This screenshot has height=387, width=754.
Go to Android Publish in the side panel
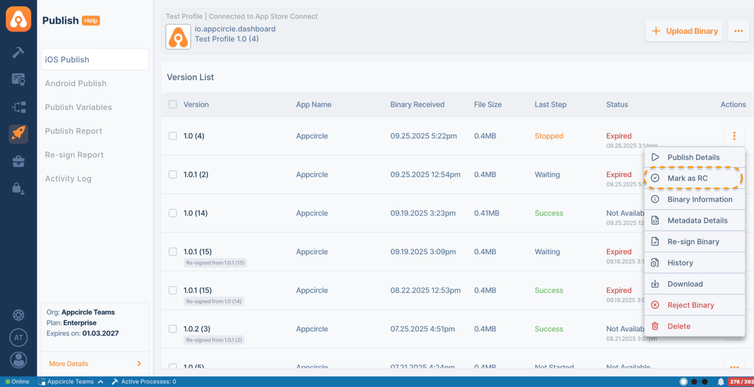click(76, 84)
